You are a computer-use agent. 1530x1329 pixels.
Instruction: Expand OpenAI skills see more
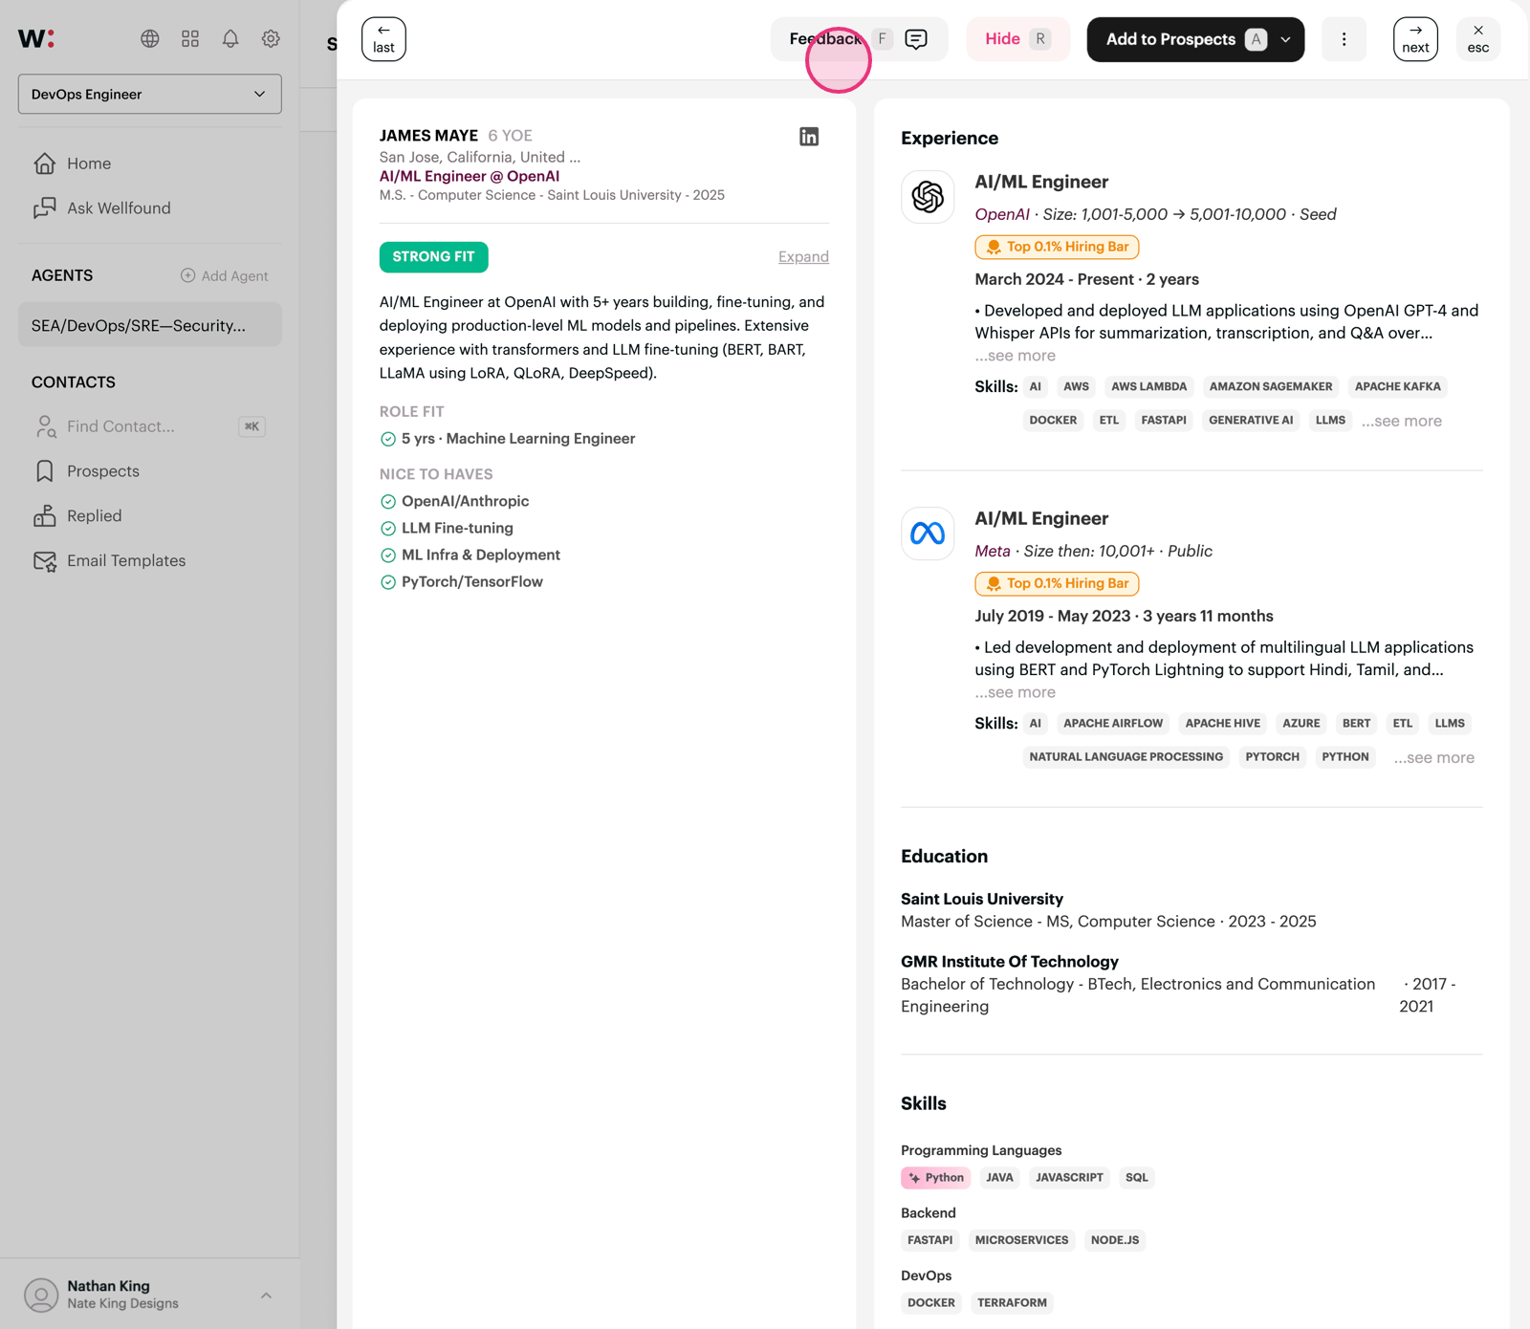click(1402, 421)
